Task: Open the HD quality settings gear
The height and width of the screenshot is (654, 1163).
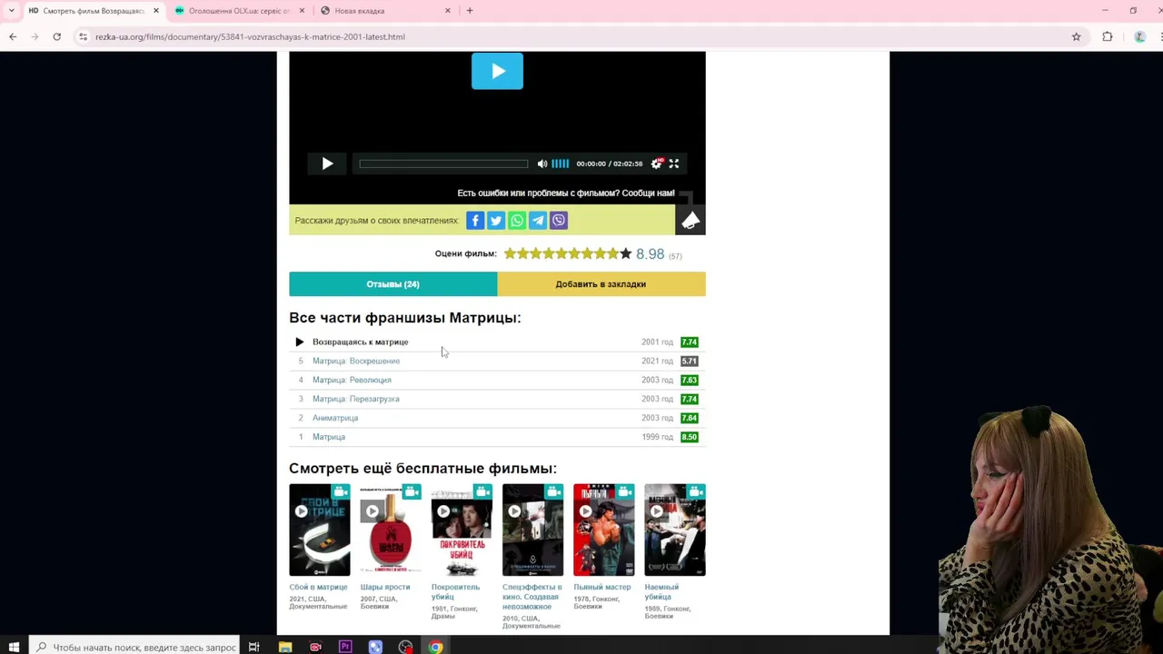Action: pyautogui.click(x=657, y=163)
